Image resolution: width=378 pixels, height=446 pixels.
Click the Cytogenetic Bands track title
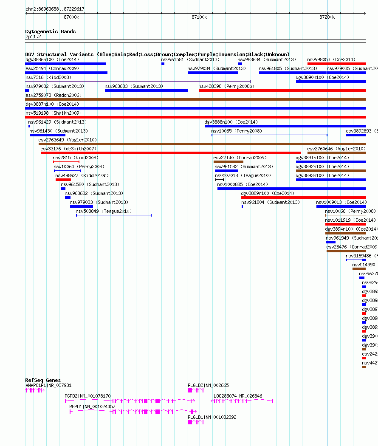pyautogui.click(x=51, y=31)
